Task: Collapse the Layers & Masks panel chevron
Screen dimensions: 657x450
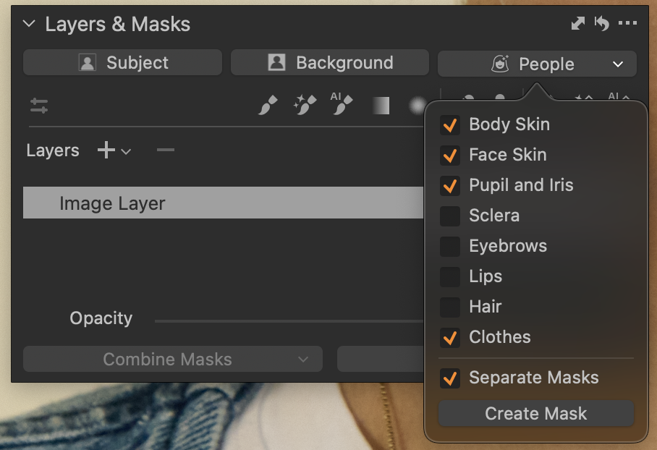Action: click(x=29, y=23)
